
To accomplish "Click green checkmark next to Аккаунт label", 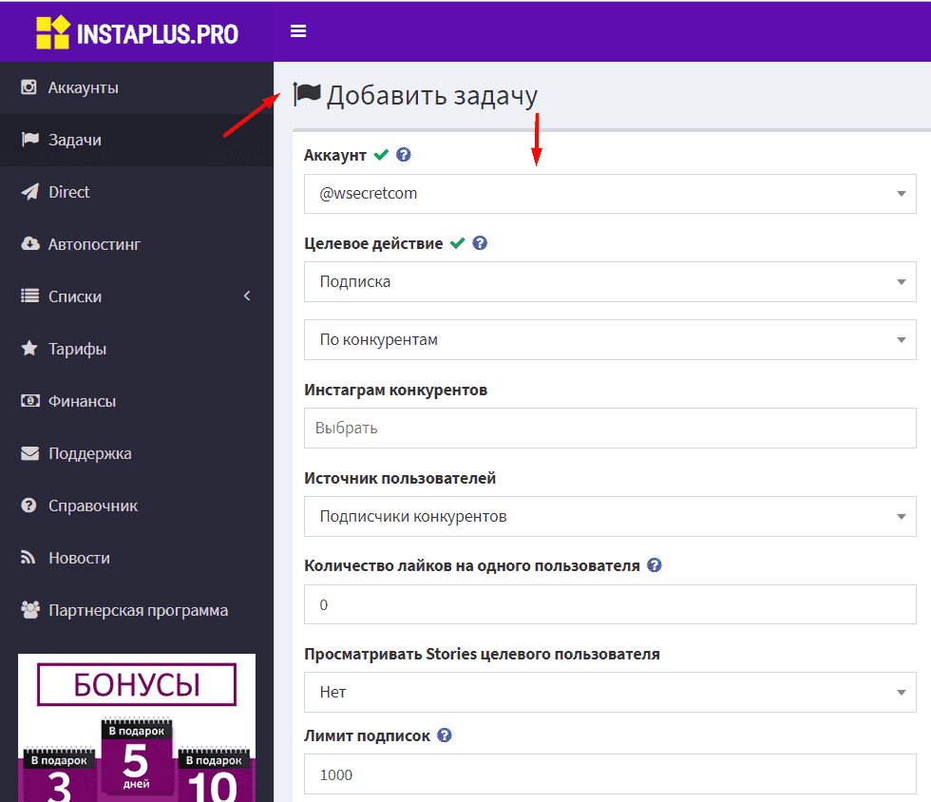I will [381, 155].
